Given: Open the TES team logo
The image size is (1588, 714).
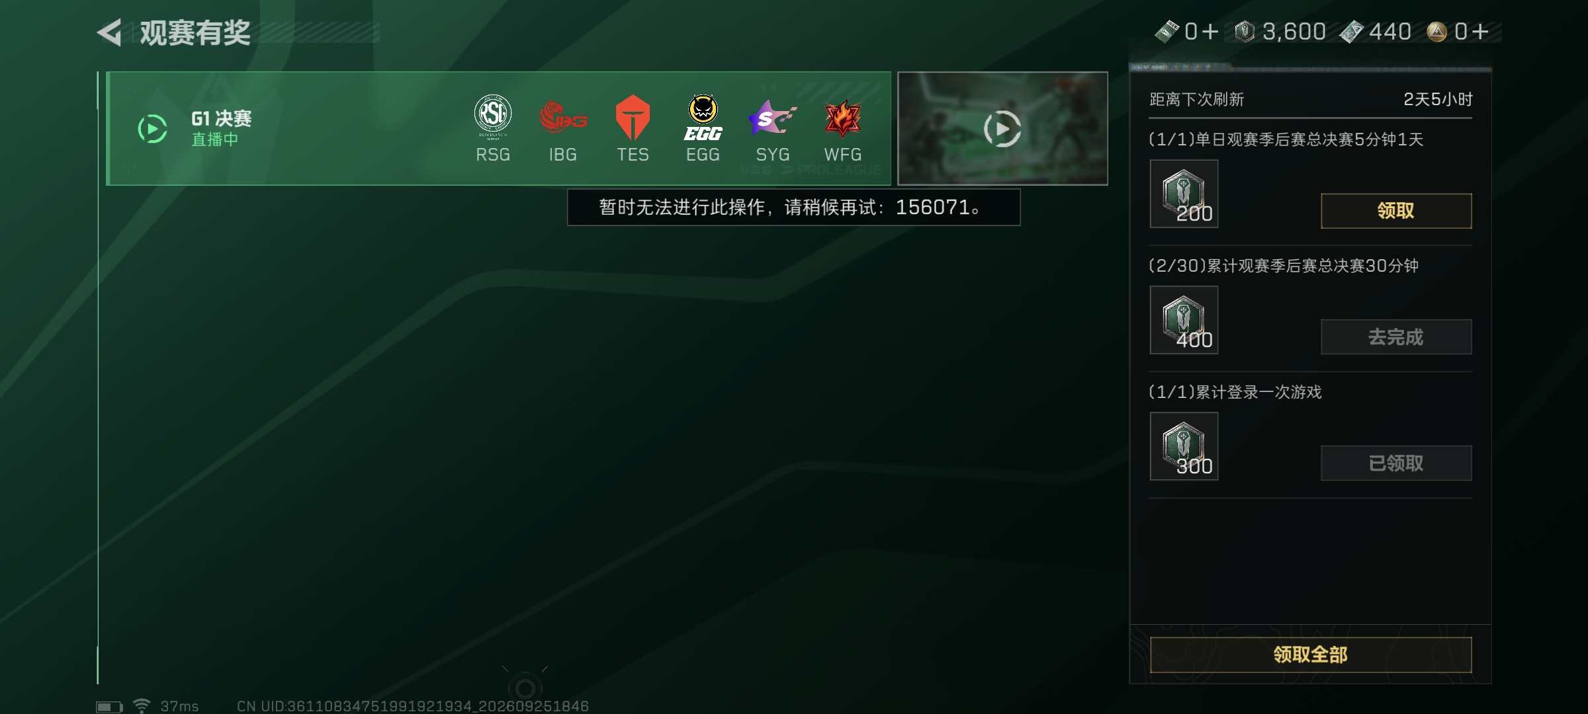Looking at the screenshot, I should coord(633,117).
